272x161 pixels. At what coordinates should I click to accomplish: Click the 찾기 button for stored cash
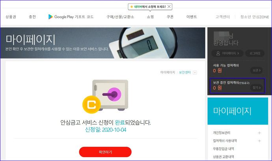[x=256, y=88]
